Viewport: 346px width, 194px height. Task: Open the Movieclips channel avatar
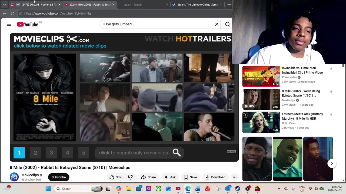(x=14, y=177)
